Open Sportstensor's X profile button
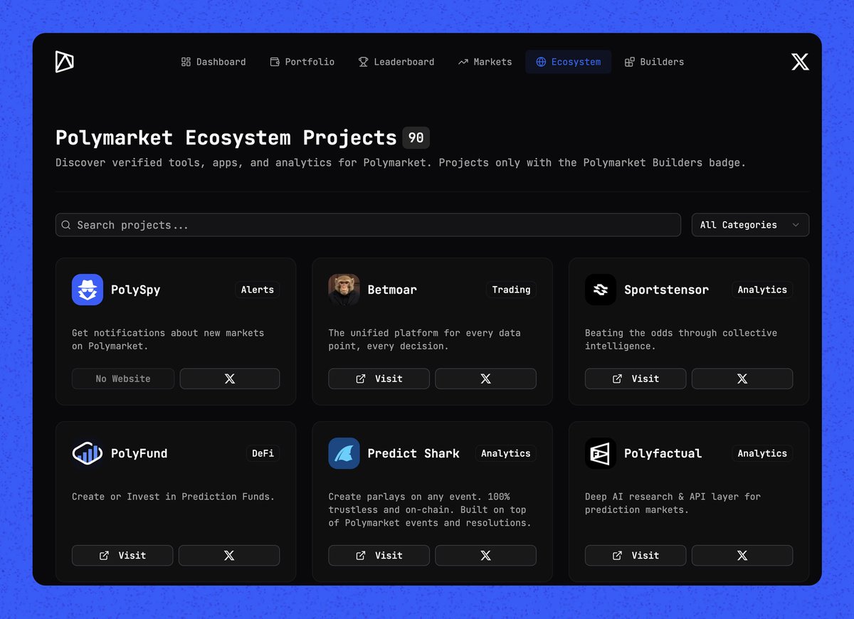This screenshot has height=619, width=854. [x=742, y=379]
